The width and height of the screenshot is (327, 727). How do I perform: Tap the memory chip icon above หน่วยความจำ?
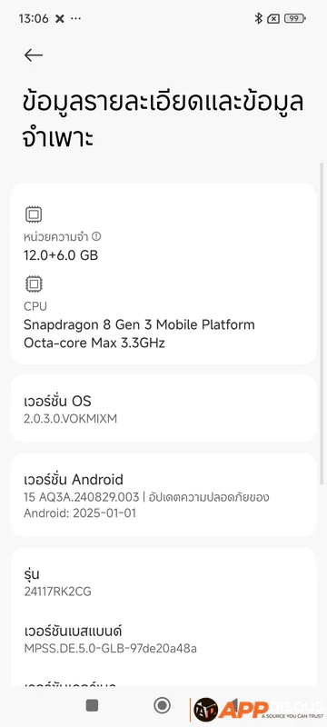[x=34, y=214]
